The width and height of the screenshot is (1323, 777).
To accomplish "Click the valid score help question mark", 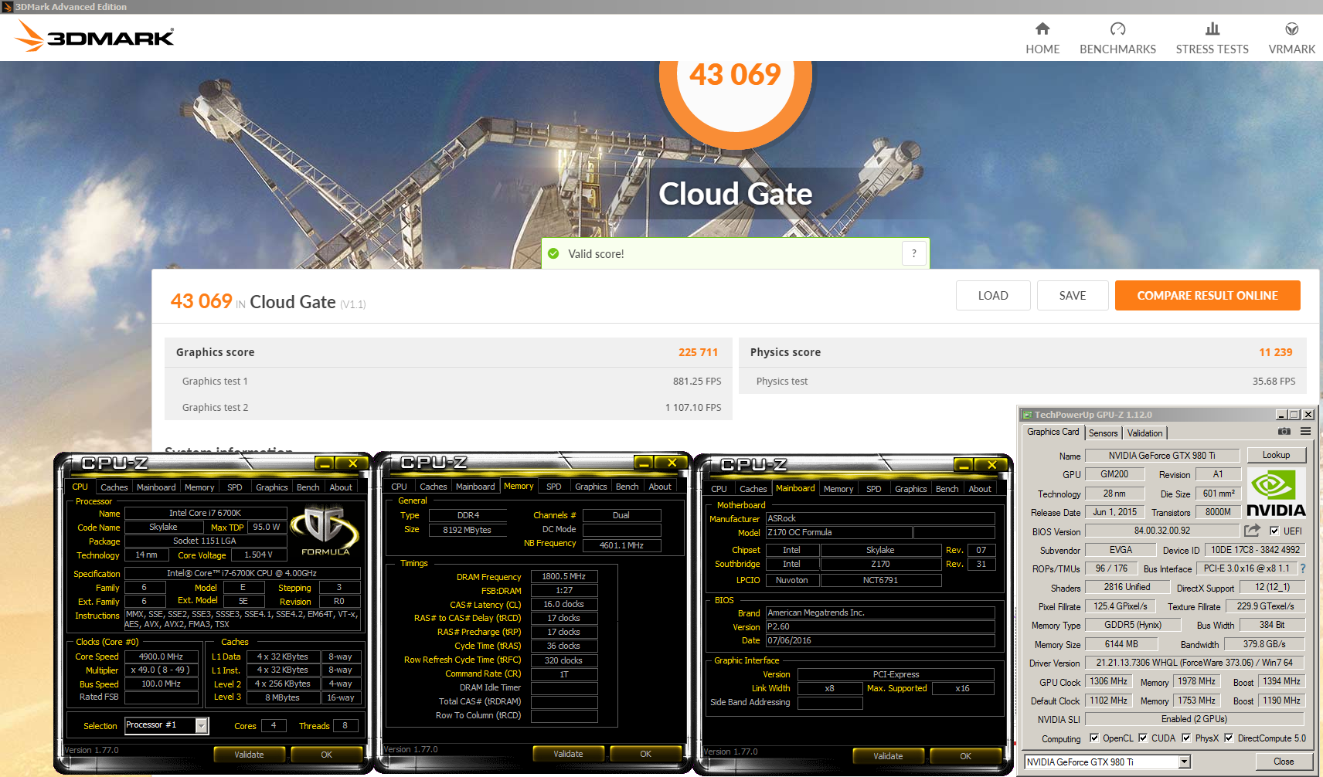I will [x=913, y=253].
